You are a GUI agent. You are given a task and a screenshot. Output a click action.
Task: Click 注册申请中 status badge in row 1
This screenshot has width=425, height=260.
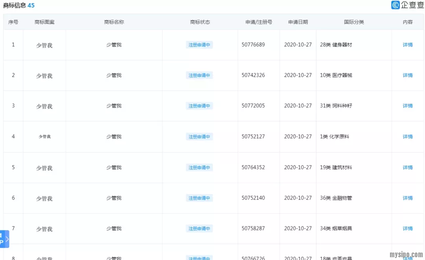coord(199,45)
